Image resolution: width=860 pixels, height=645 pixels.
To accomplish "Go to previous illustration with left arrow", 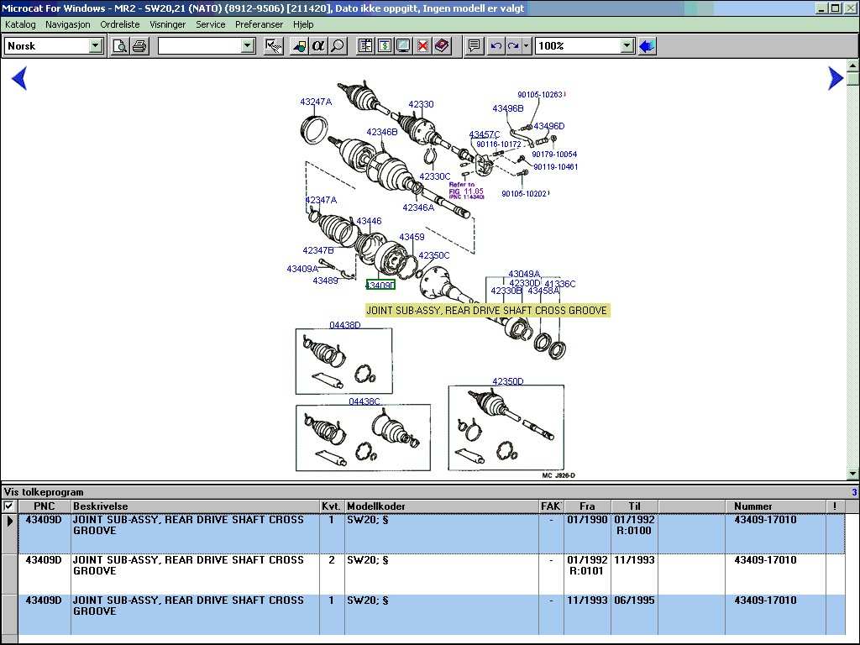I will tap(19, 78).
